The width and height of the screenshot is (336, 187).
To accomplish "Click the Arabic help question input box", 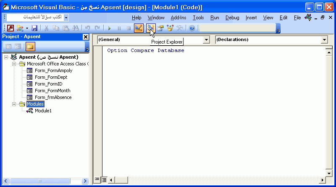I will (x=35, y=18).
